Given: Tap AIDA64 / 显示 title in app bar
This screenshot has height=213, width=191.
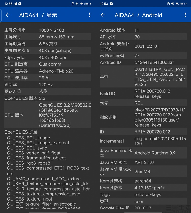Looking at the screenshot, I should tap(38, 15).
